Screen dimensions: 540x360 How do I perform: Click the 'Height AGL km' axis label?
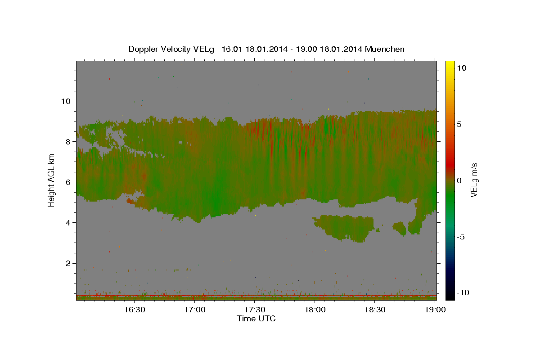coord(51,180)
